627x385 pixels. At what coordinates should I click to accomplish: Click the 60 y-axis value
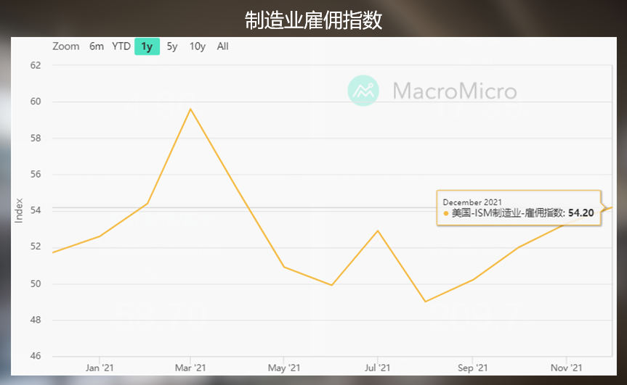point(36,102)
